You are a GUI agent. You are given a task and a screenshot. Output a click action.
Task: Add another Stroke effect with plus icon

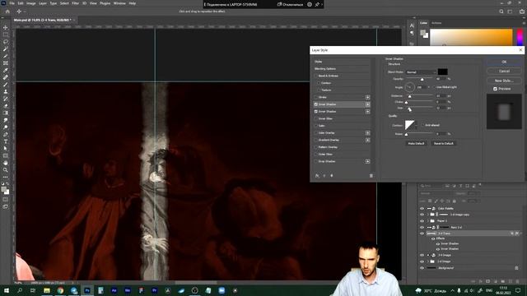pyautogui.click(x=368, y=97)
